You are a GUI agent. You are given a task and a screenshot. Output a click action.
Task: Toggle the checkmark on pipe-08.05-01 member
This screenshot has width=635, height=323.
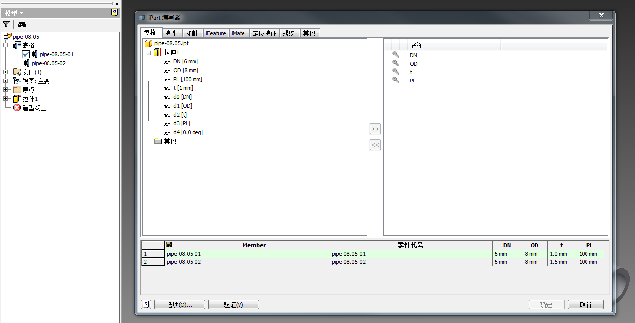pos(26,54)
